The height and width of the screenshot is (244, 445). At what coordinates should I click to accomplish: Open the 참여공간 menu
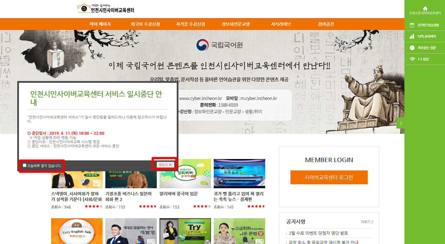click(x=326, y=24)
